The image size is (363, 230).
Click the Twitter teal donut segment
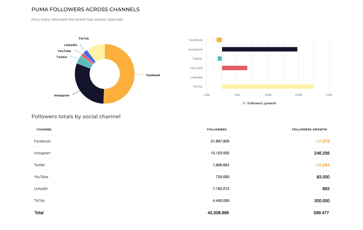tap(85, 62)
